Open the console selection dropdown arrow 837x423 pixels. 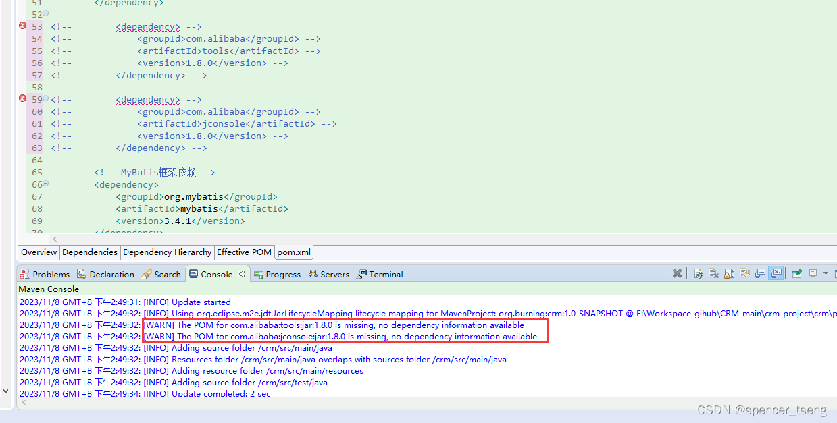tap(826, 274)
